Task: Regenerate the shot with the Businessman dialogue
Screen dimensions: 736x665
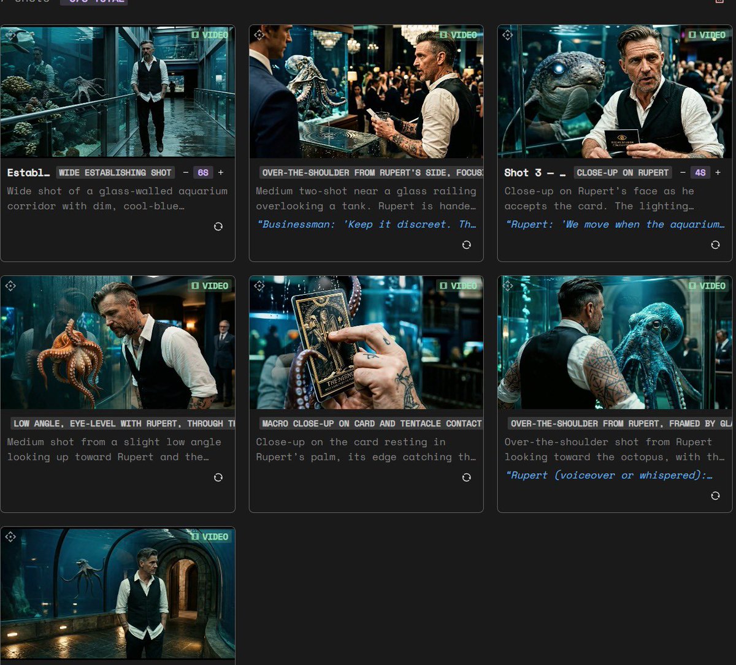Action: pyautogui.click(x=466, y=245)
